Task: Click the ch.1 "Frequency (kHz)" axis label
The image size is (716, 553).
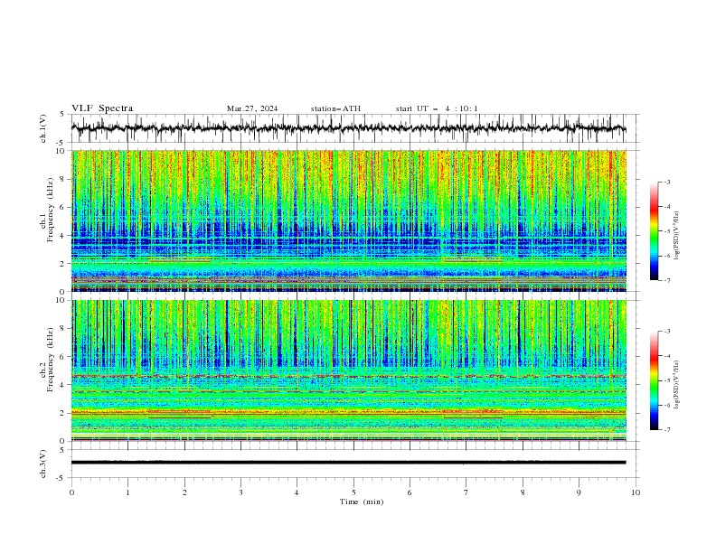Action: [x=51, y=210]
